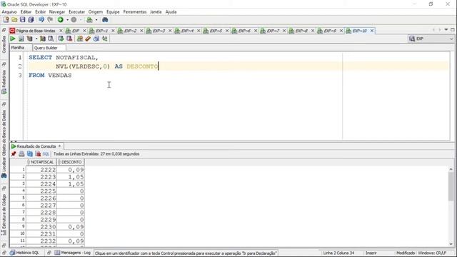Click the FROM VENDAS line in the editor
Image resolution: width=457 pixels, height=257 pixels.
[50, 76]
